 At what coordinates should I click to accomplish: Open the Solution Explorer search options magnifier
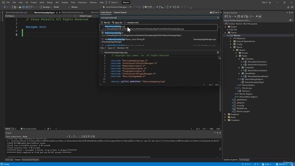click(x=290, y=20)
